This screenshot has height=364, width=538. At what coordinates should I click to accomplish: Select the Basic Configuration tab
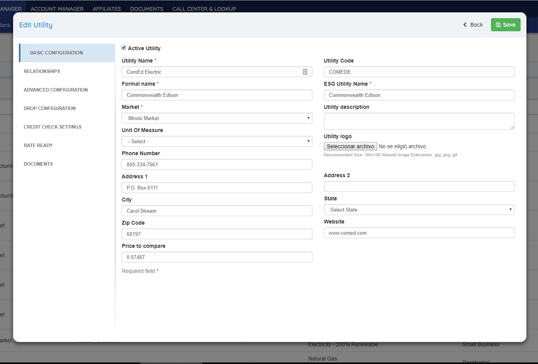click(67, 53)
